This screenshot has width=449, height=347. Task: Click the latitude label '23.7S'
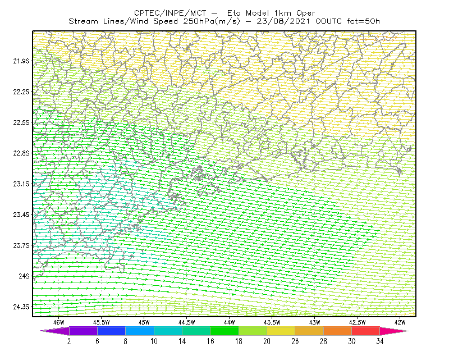(x=21, y=245)
